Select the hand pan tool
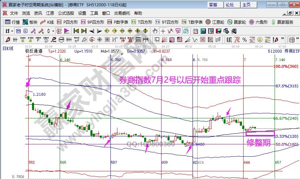Screen dimensions: 300x179 click(x=155, y=31)
